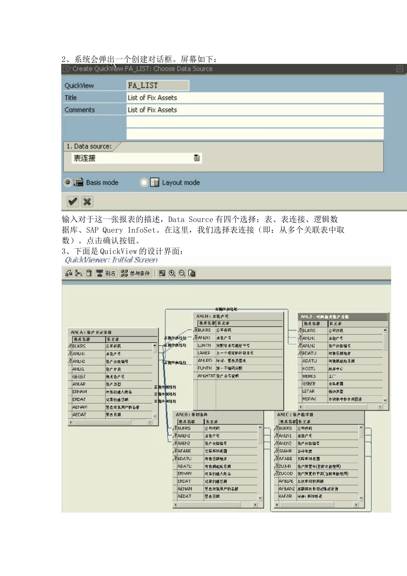Select ANL2 table title bar

click(x=343, y=317)
